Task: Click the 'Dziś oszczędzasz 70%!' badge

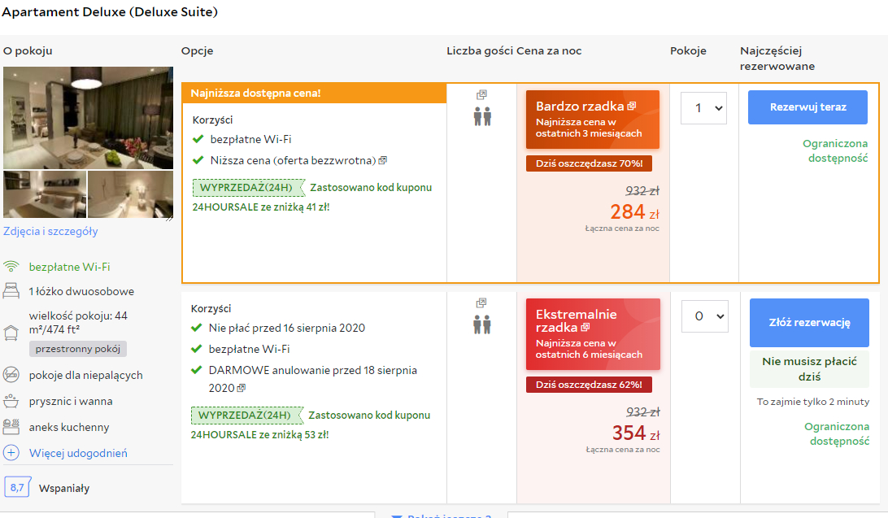Action: pyautogui.click(x=589, y=163)
